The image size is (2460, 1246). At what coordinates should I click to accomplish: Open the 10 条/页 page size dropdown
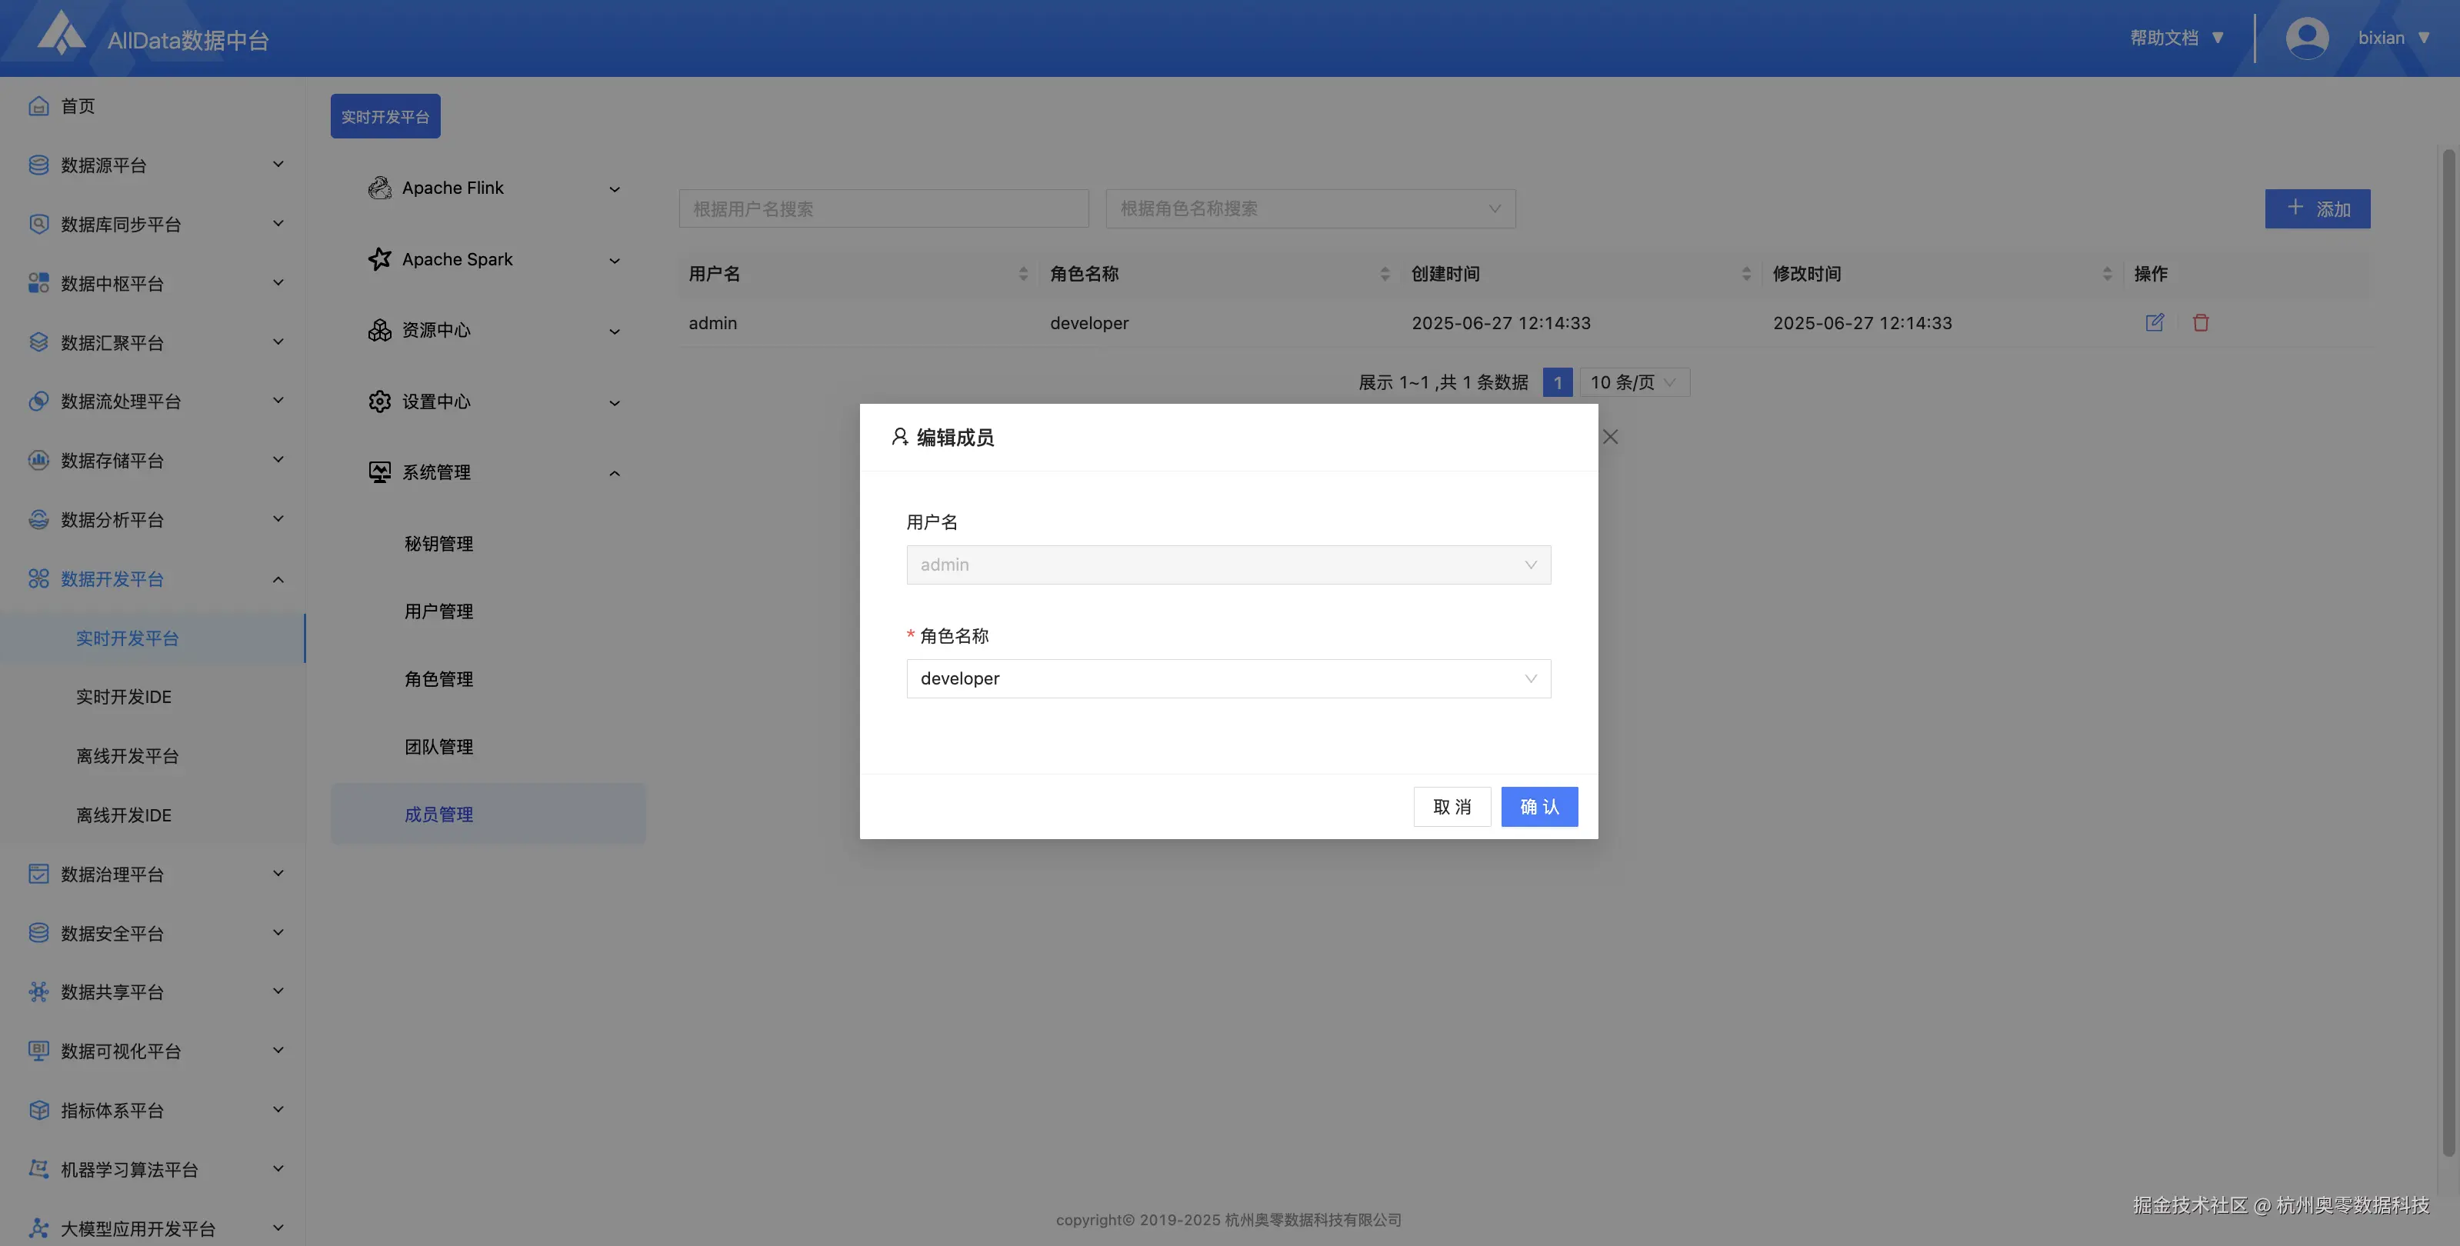click(x=1633, y=382)
